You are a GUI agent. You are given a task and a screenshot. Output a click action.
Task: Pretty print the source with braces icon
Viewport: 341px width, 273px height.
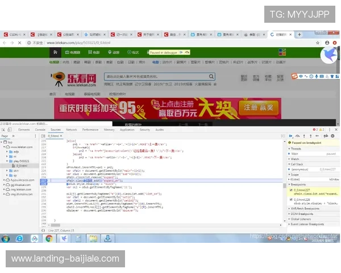(x=43, y=230)
